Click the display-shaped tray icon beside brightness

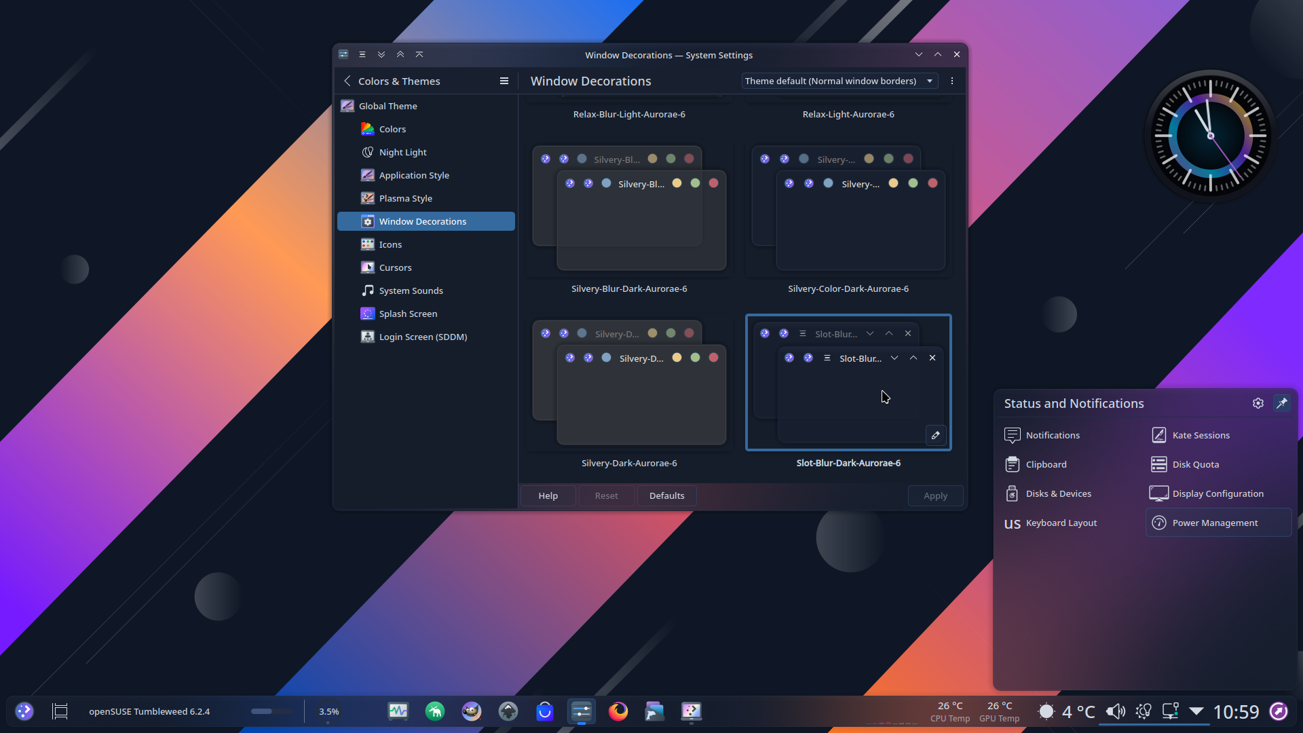(x=1170, y=711)
